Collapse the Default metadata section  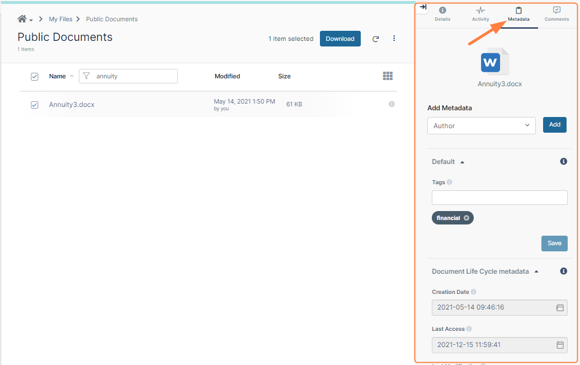462,161
